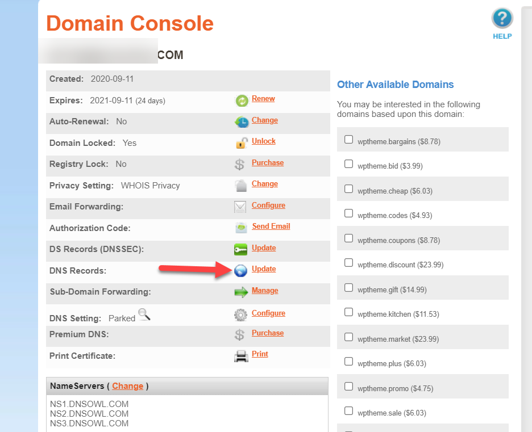Check the wptheme.kitchen checkbox
This screenshot has width=532, height=432.
(348, 312)
